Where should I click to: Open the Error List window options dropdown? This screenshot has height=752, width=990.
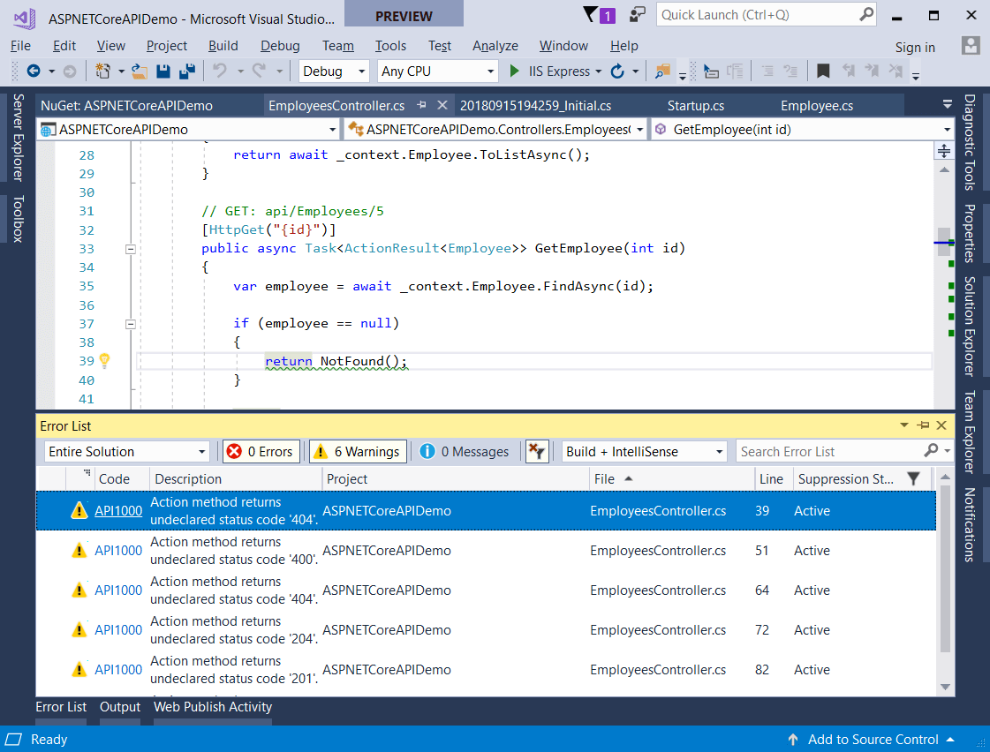click(x=904, y=425)
